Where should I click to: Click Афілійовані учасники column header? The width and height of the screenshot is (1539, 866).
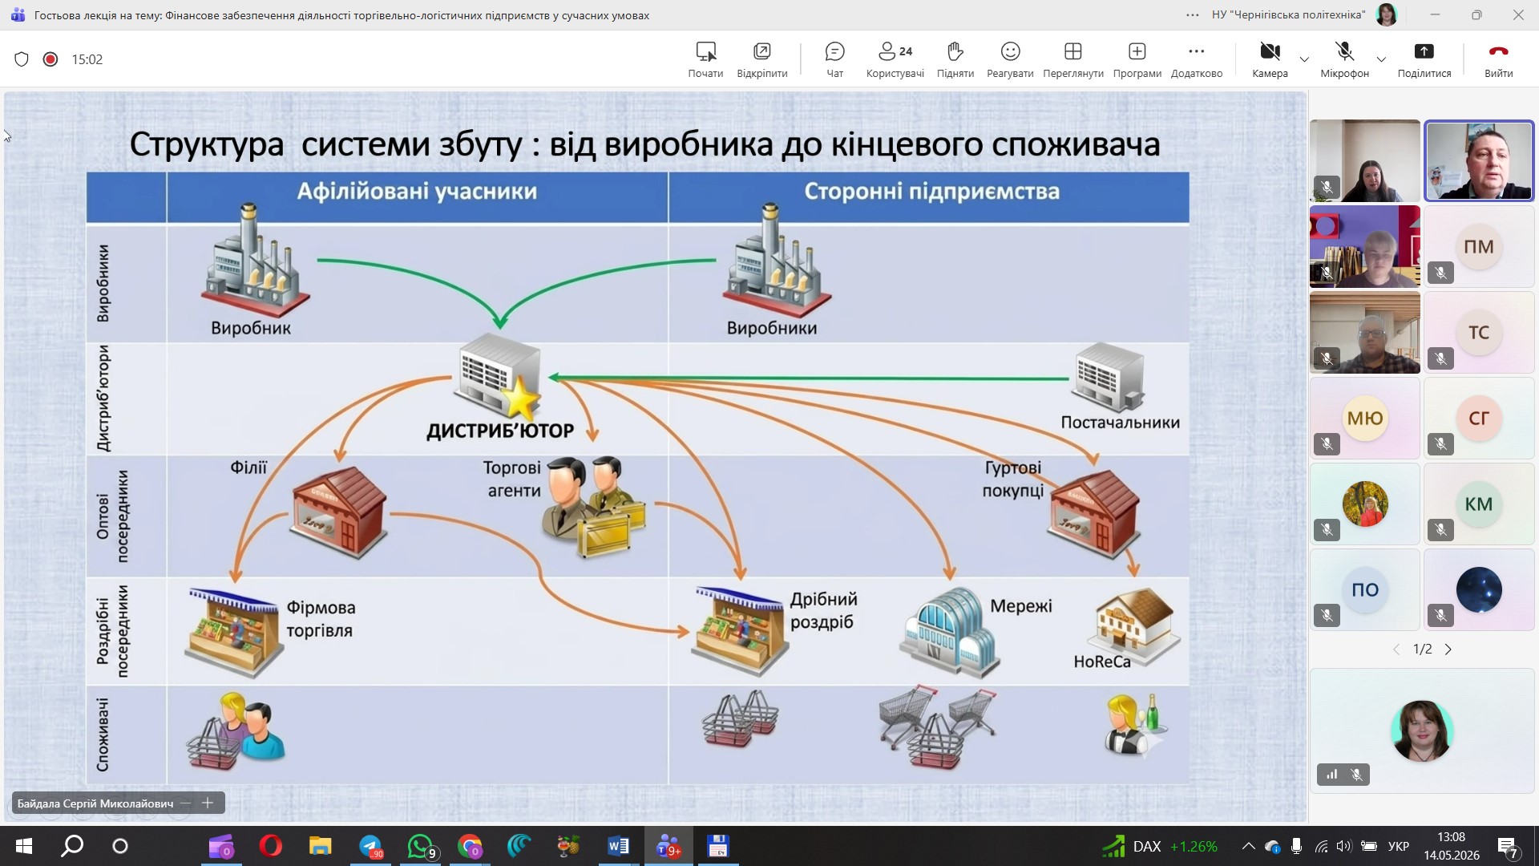pyautogui.click(x=417, y=192)
